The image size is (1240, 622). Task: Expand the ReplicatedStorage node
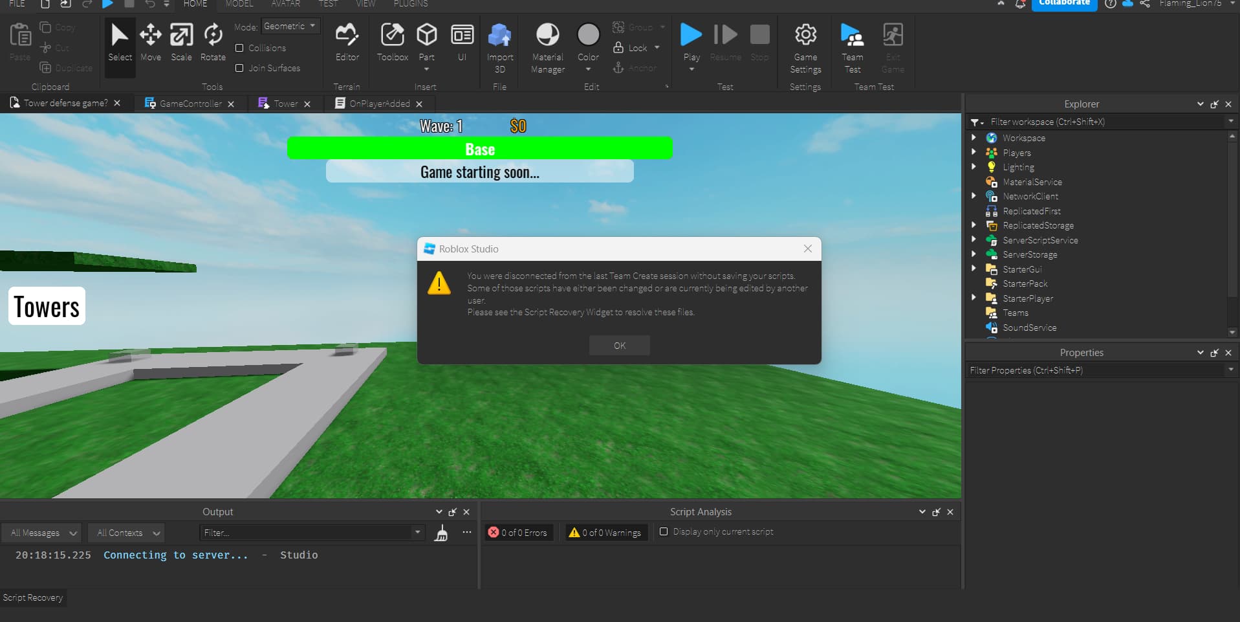click(974, 225)
